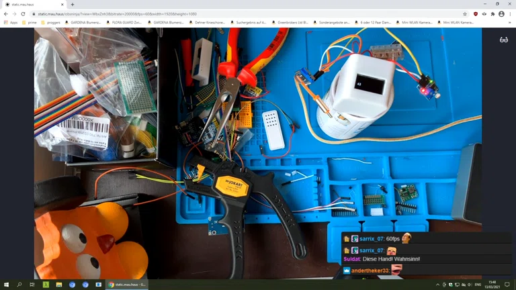Image resolution: width=516 pixels, height=290 pixels.
Task: Open the 'prime' bookmarks folder
Action: click(x=29, y=22)
